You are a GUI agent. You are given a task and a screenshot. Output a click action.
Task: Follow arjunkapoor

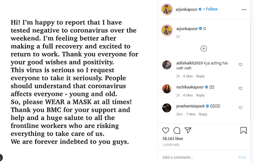(212, 9)
